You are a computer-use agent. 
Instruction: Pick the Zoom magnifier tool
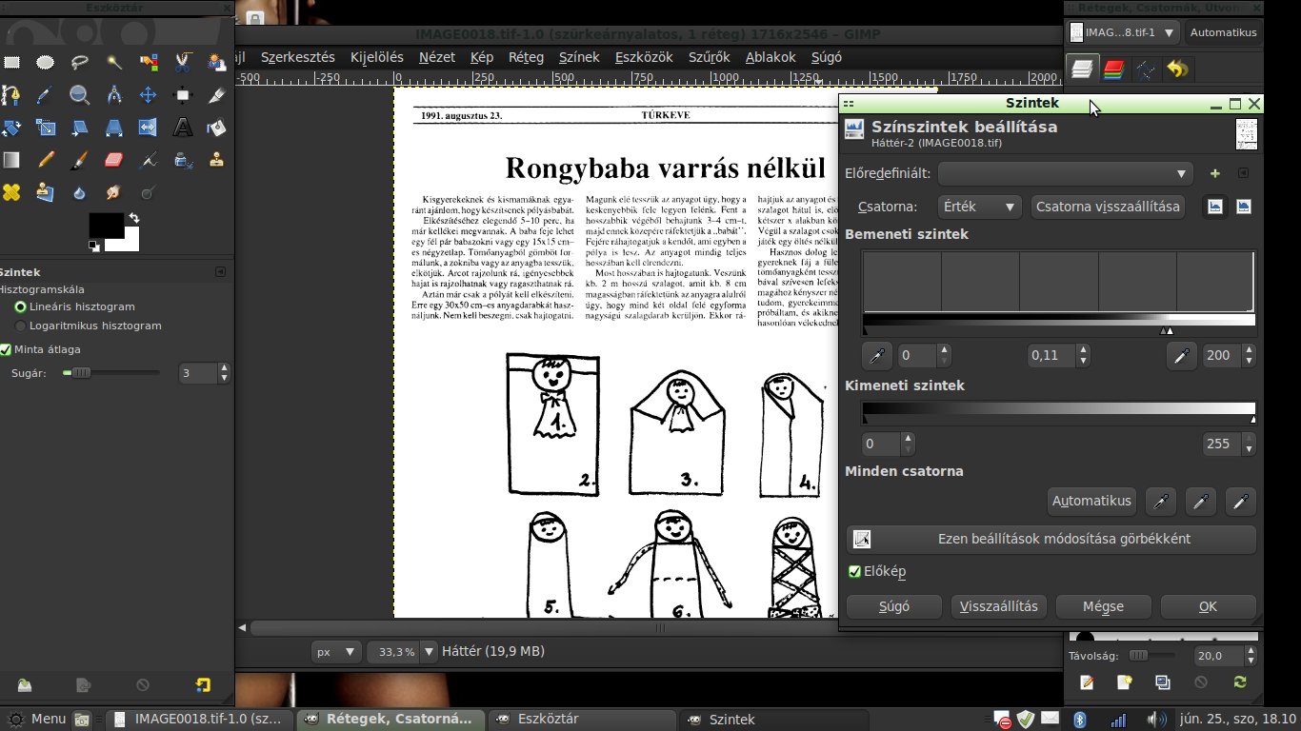coord(79,95)
